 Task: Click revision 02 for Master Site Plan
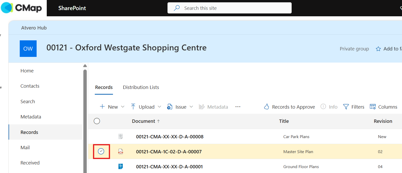(380, 152)
